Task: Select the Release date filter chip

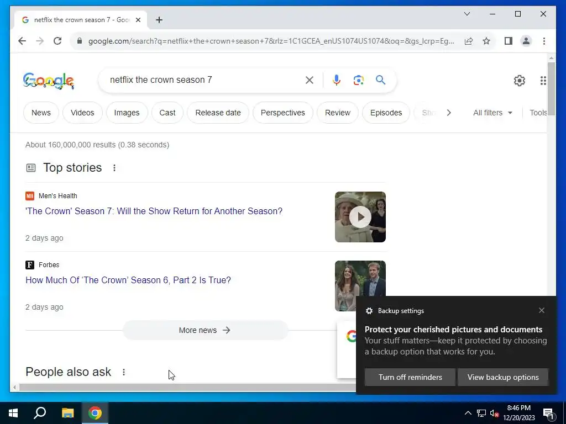Action: (218, 113)
